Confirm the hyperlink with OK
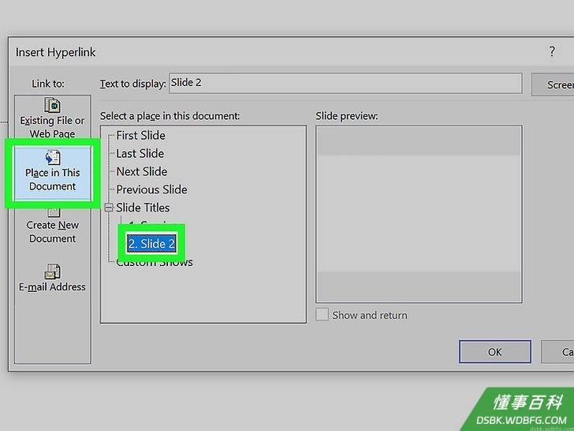574x431 pixels. point(494,352)
